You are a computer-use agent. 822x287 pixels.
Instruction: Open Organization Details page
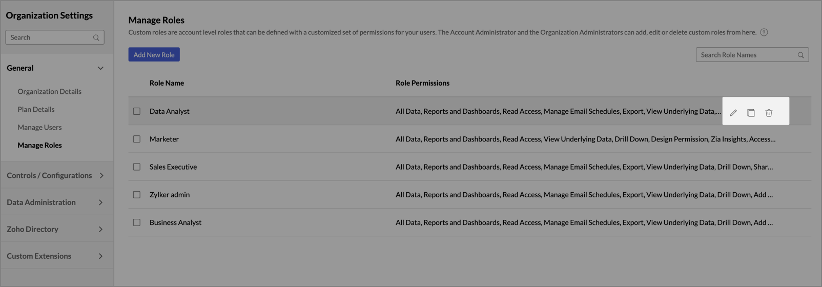[x=49, y=91]
